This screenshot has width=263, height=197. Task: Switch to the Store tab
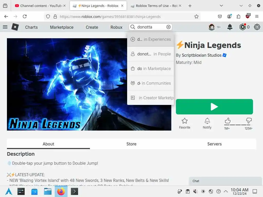131,144
